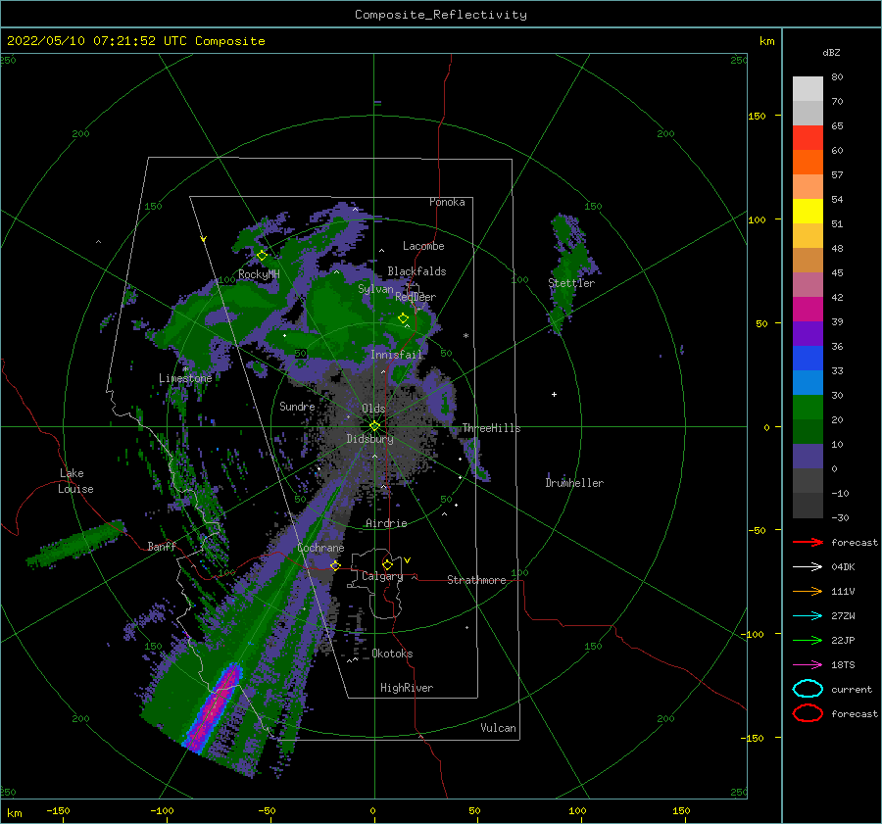Click the yellow diamond marker near RockyMH
Screen dimensions: 882x824
(x=262, y=256)
